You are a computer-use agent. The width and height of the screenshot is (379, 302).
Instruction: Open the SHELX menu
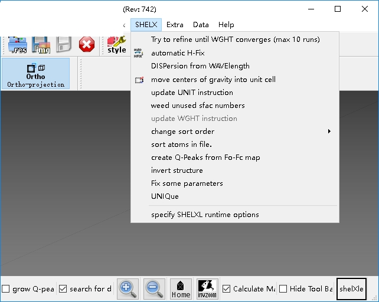point(146,25)
